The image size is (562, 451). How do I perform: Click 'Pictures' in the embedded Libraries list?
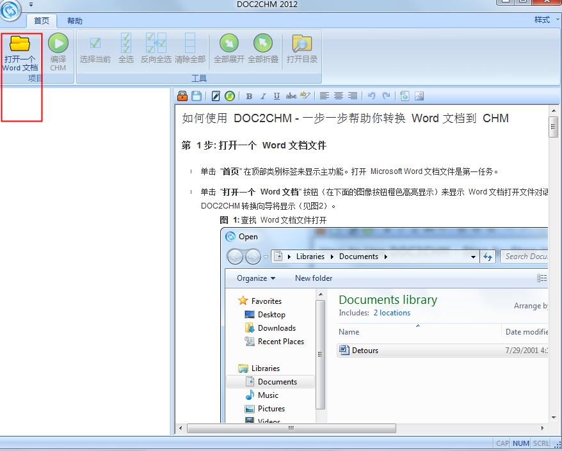(271, 409)
